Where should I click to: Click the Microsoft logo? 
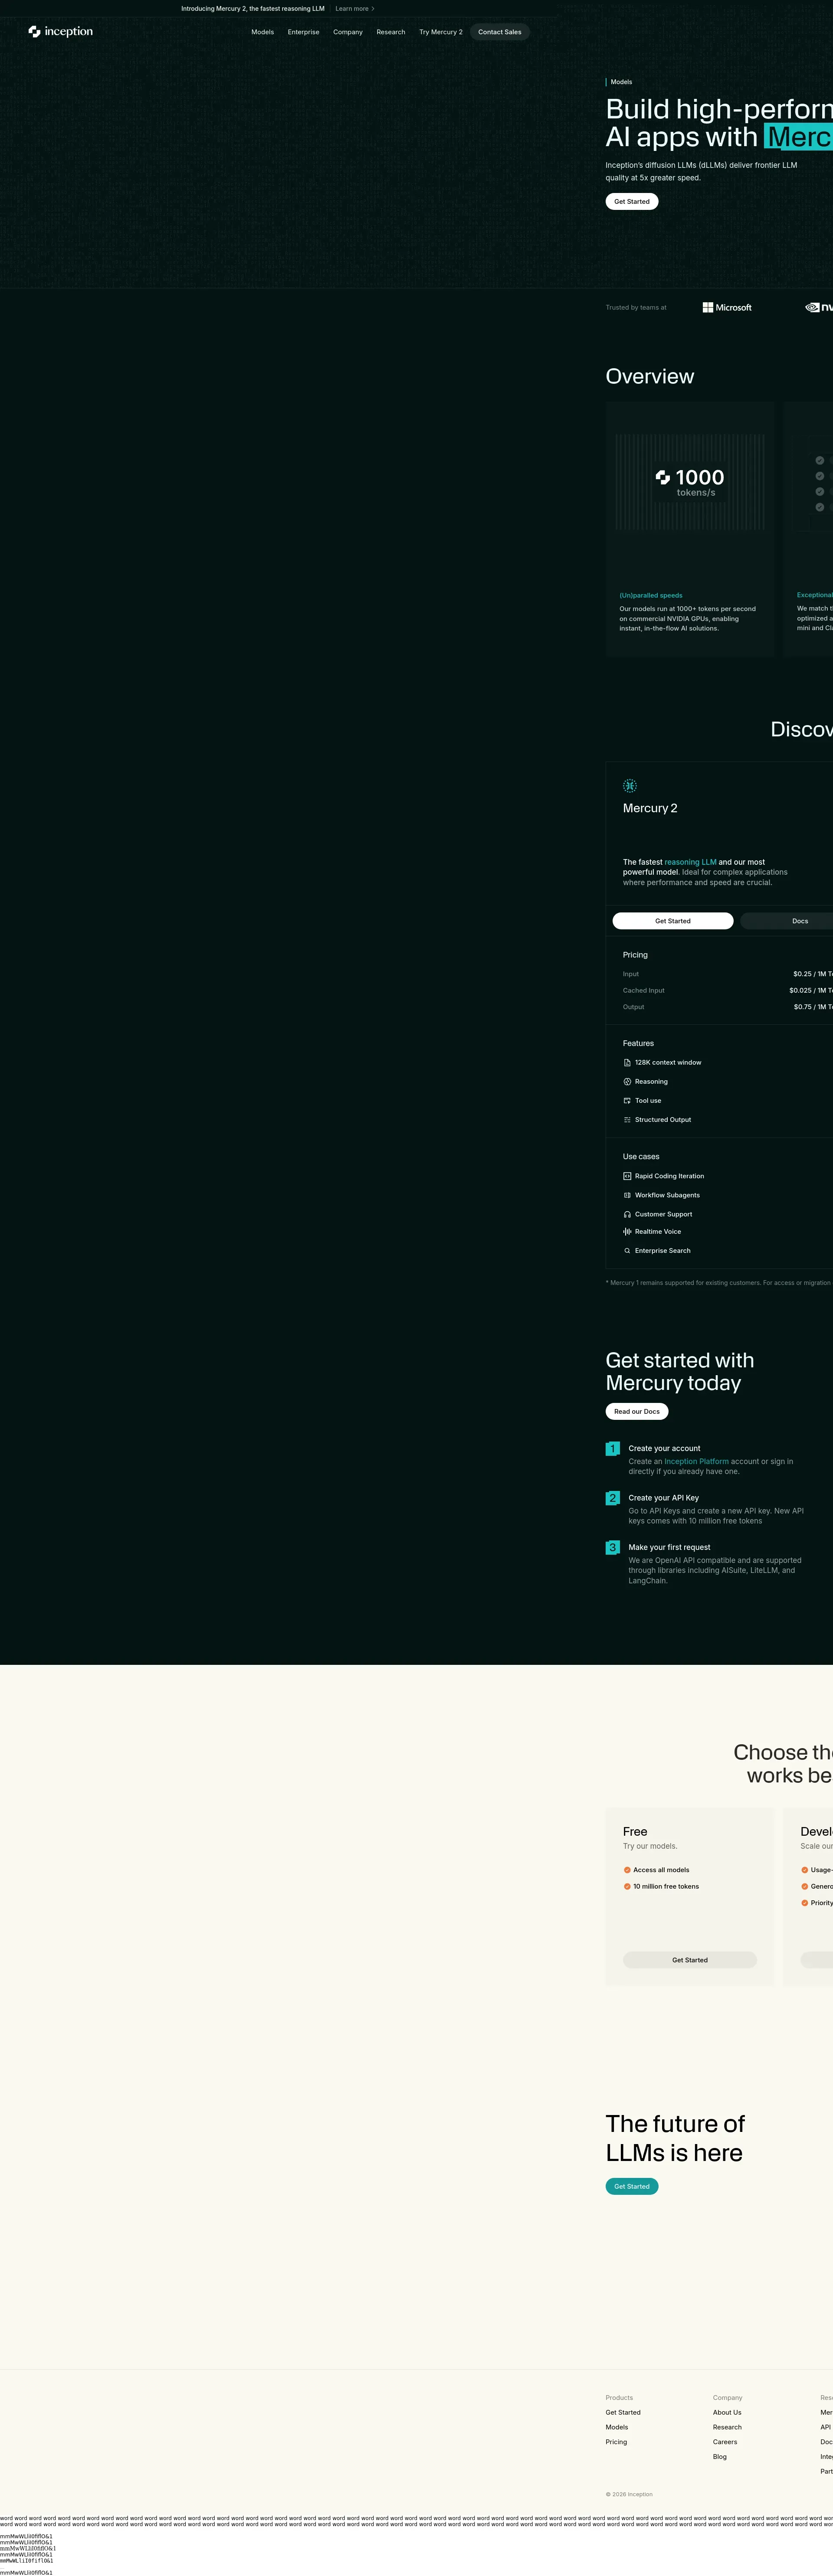[x=727, y=308]
